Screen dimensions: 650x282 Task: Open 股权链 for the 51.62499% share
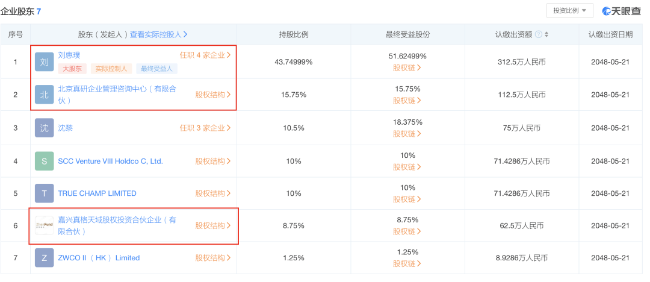(407, 67)
